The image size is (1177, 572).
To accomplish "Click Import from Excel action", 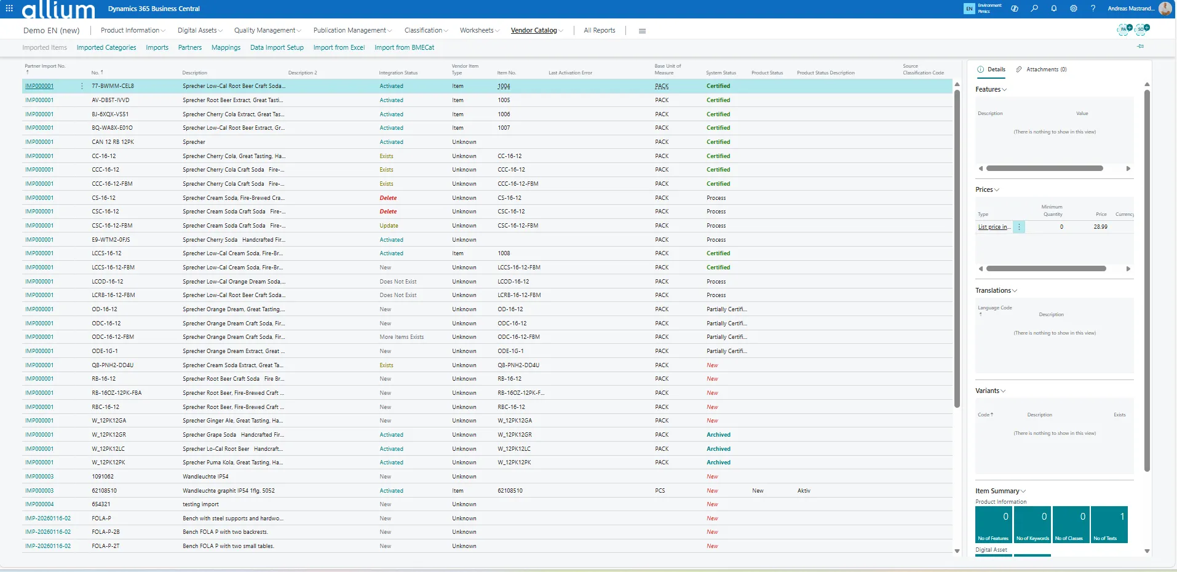I will point(339,47).
